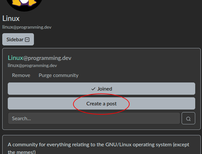Click the large Linux page heading
This screenshot has height=154, width=202.
pyautogui.click(x=11, y=18)
